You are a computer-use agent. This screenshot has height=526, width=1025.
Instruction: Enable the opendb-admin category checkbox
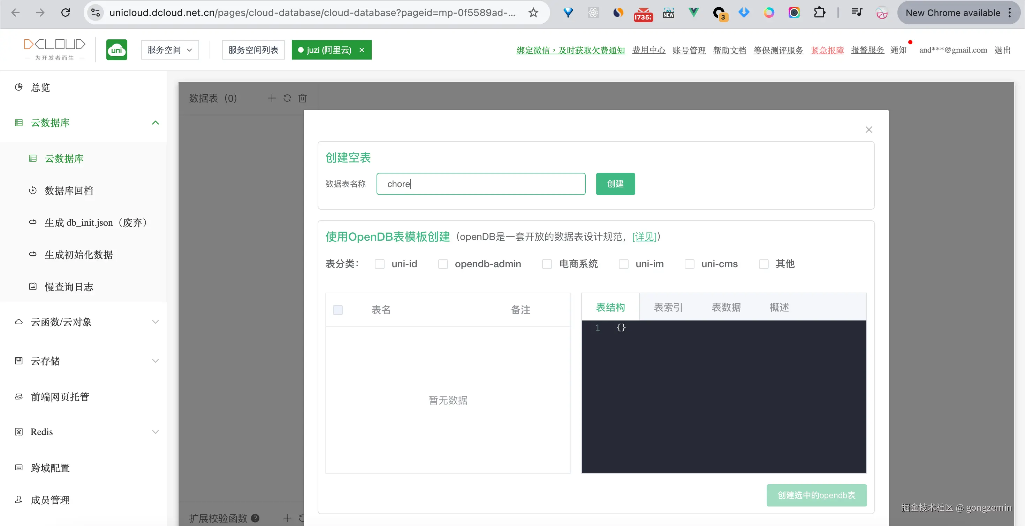442,264
